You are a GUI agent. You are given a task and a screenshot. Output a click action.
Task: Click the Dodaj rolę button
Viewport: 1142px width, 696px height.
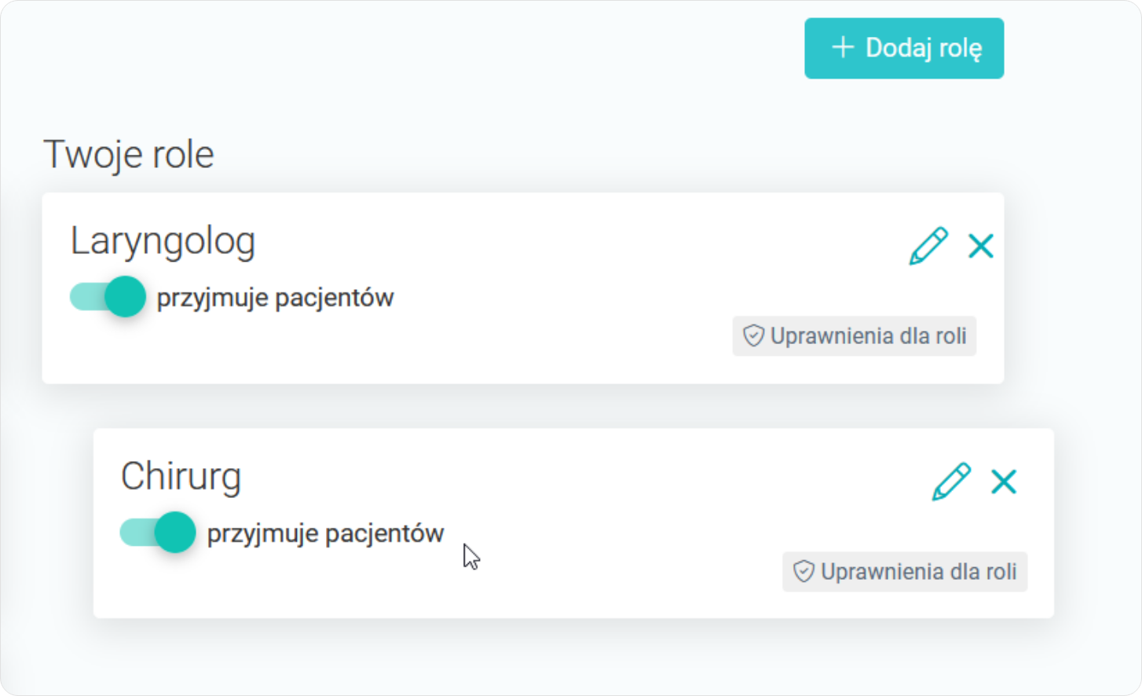tap(903, 48)
